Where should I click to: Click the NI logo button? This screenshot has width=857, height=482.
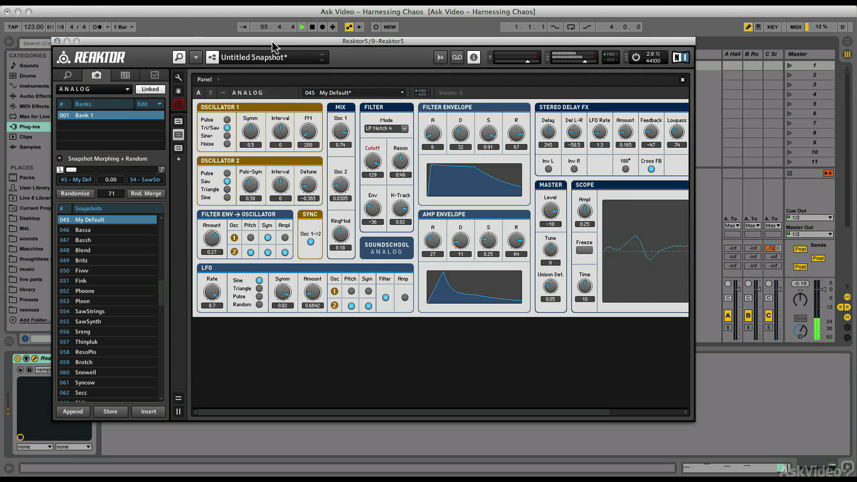(x=680, y=58)
